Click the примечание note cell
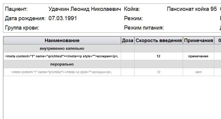Screen dimensions: 221x119 click(198, 56)
